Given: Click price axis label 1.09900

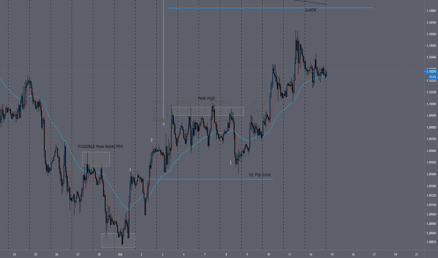Looking at the screenshot, I should [x=431, y=115].
